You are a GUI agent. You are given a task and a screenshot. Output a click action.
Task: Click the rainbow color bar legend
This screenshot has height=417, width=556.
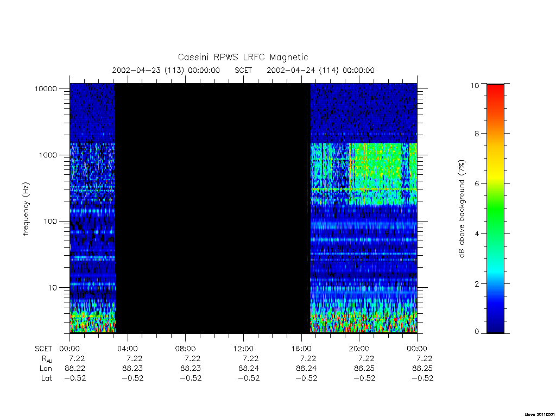(495, 208)
